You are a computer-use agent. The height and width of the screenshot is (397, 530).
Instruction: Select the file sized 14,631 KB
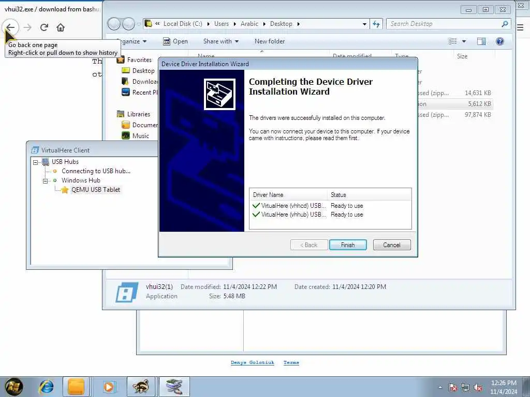point(478,93)
